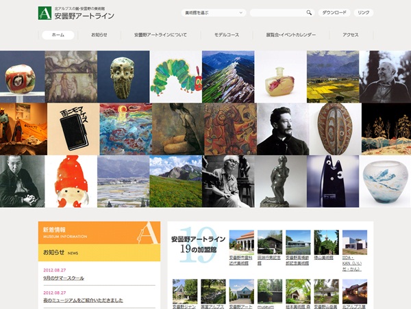This screenshot has width=411, height=309.
Task: Click the museum black forest building photo
Action: tap(270, 291)
